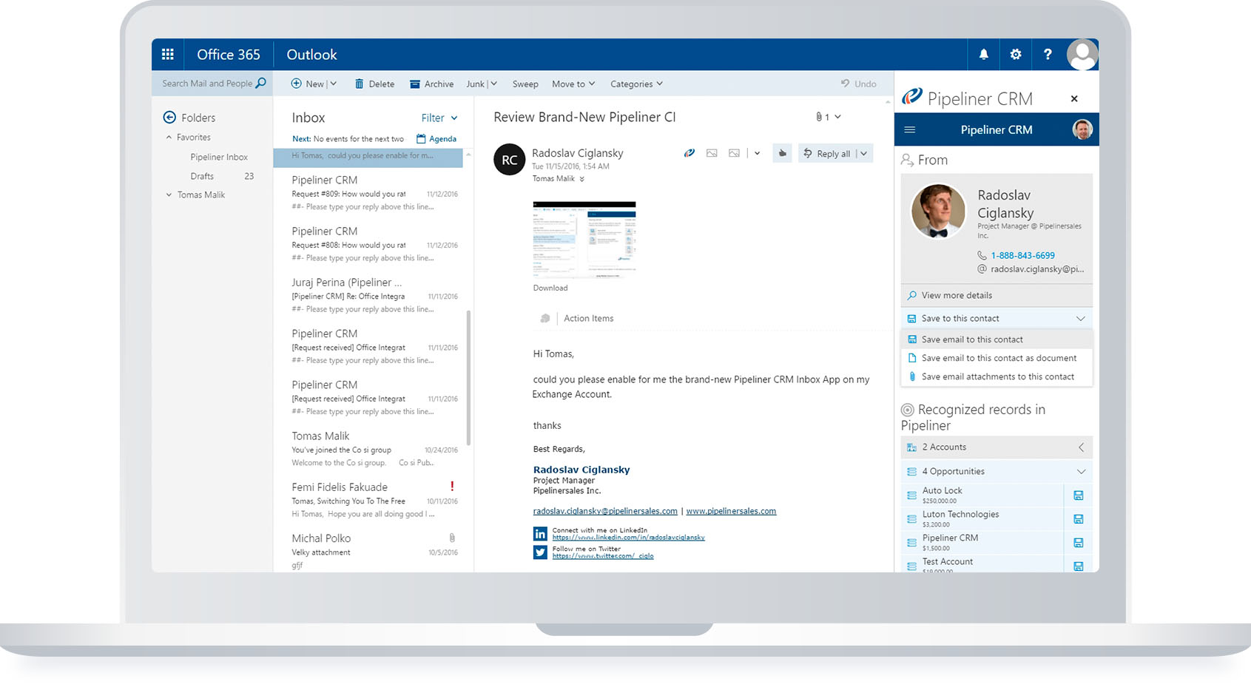Image resolution: width=1251 pixels, height=687 pixels.
Task: Open the Reply all options arrow
Action: 863,153
